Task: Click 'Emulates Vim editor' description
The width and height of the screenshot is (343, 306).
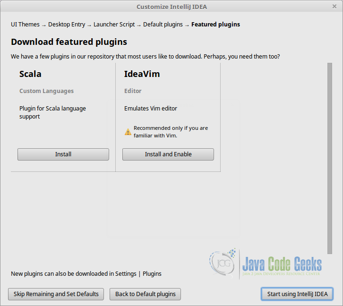Action: pyautogui.click(x=151, y=109)
